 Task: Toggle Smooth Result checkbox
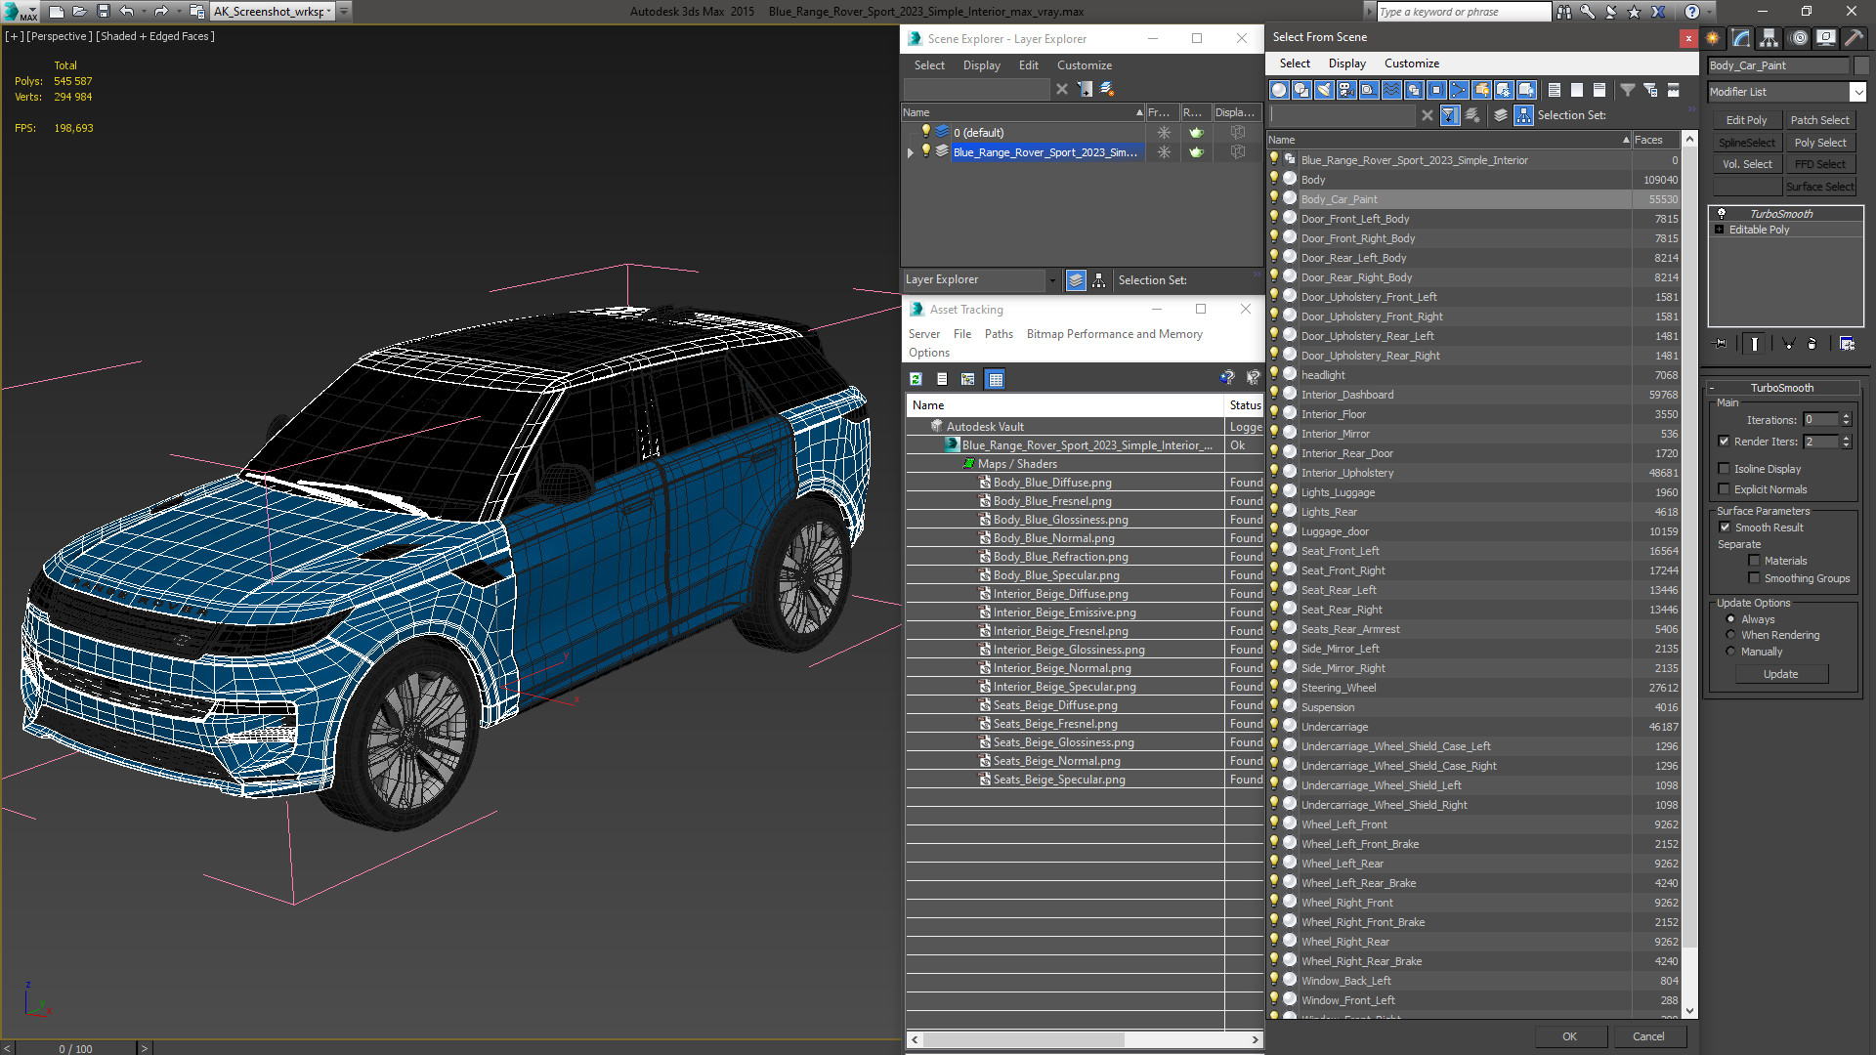(x=1725, y=527)
